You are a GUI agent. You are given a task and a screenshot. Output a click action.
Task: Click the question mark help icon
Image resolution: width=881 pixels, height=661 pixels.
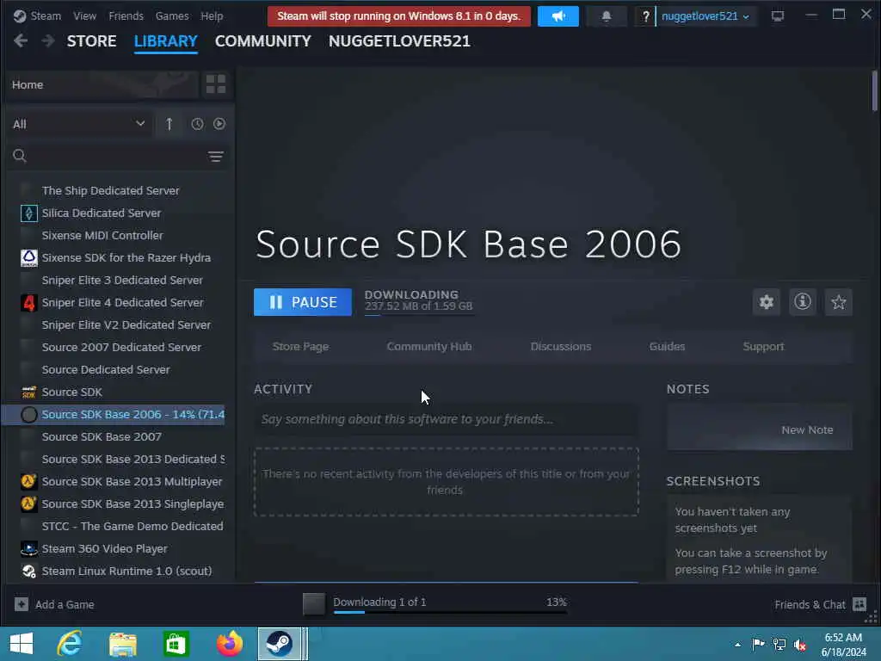pyautogui.click(x=645, y=16)
